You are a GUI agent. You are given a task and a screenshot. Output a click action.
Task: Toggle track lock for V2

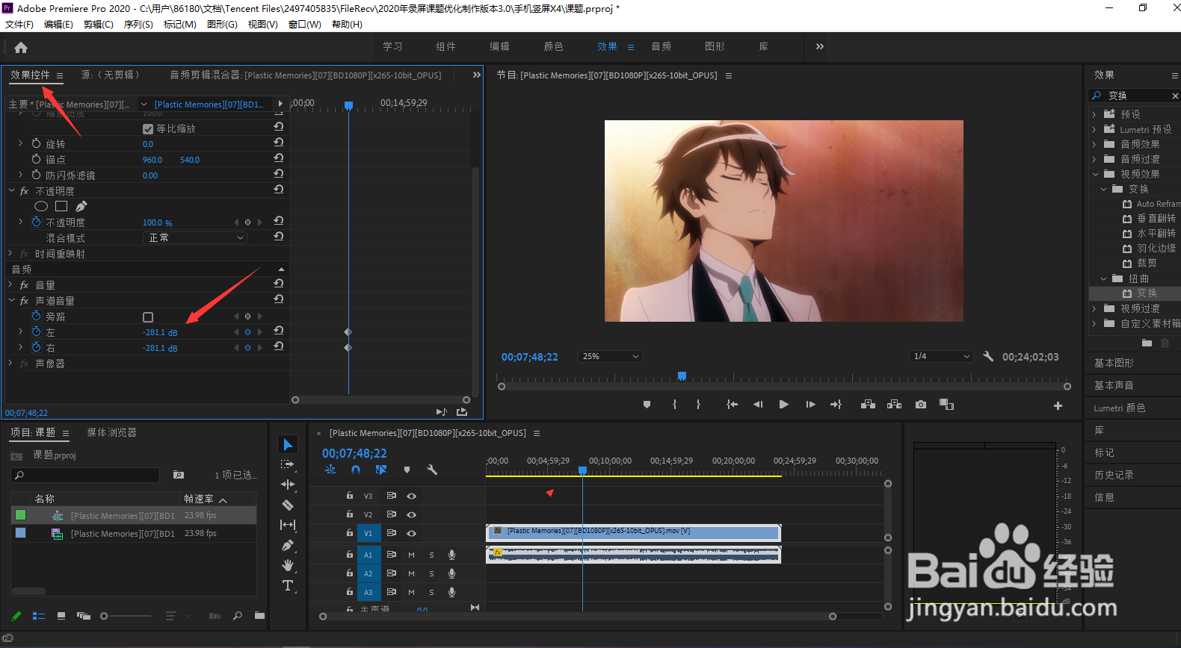pos(349,514)
